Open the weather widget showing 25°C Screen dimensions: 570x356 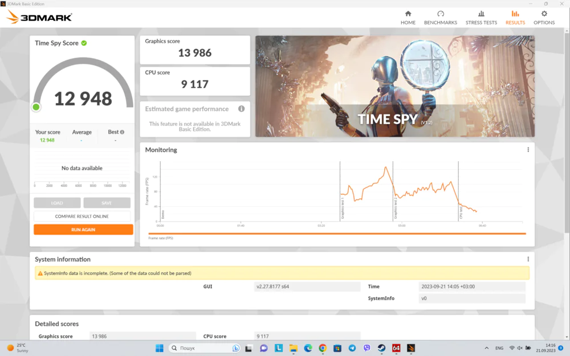pos(18,348)
